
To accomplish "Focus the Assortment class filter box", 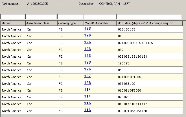I will coord(41,17).
